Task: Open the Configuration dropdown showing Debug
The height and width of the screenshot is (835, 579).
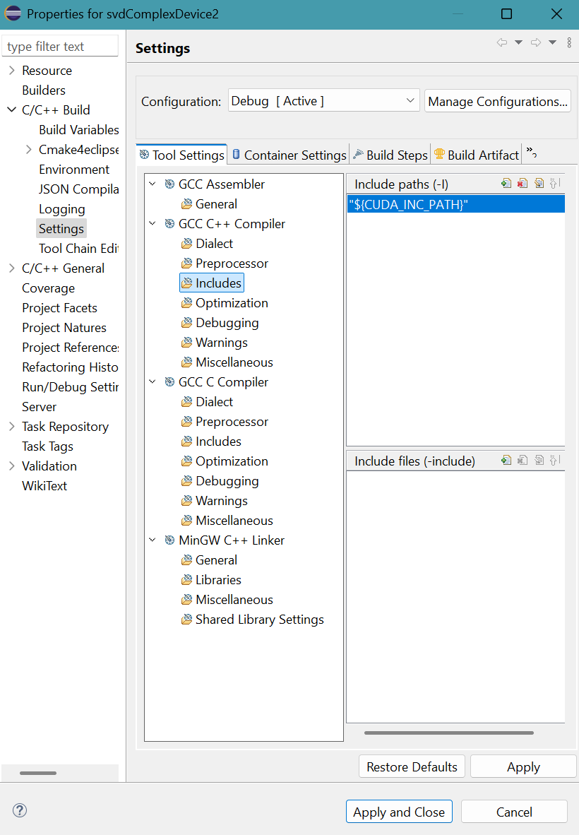Action: coord(323,101)
